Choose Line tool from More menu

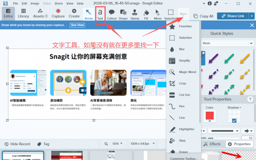[183, 118]
